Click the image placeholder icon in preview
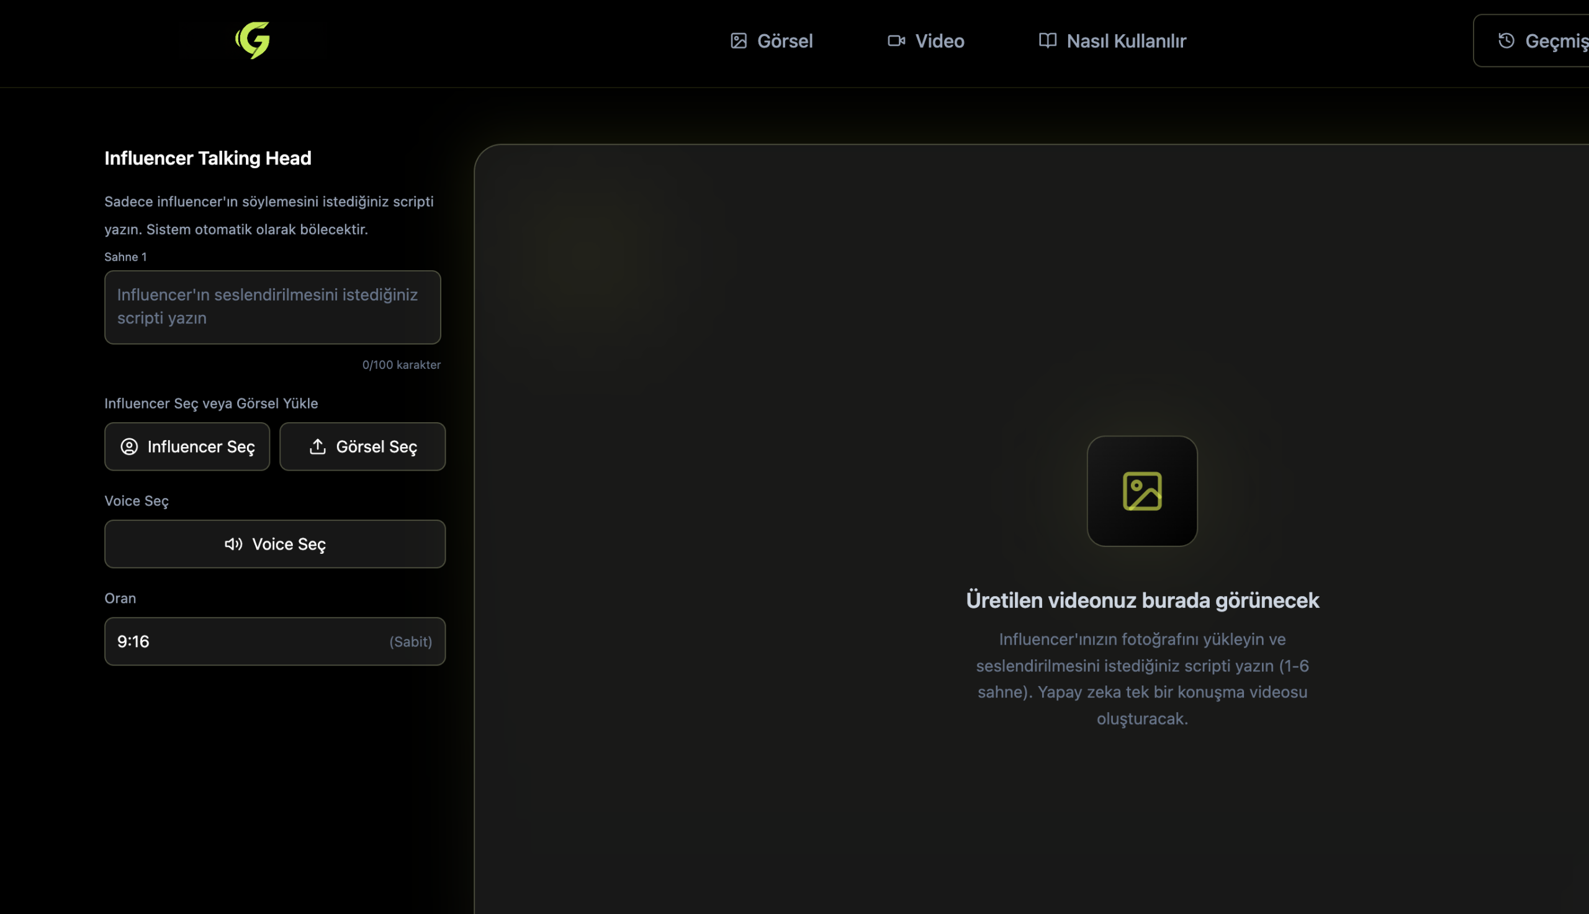1589x914 pixels. [1141, 491]
